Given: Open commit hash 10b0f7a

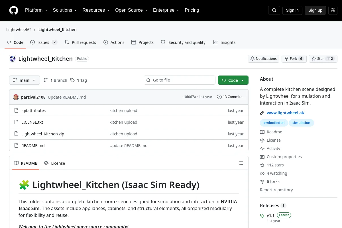Looking at the screenshot, I should (x=190, y=97).
